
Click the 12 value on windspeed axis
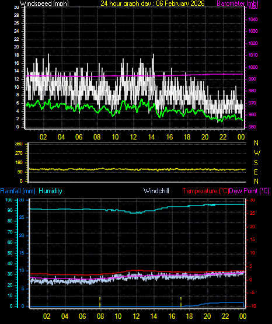point(16,79)
